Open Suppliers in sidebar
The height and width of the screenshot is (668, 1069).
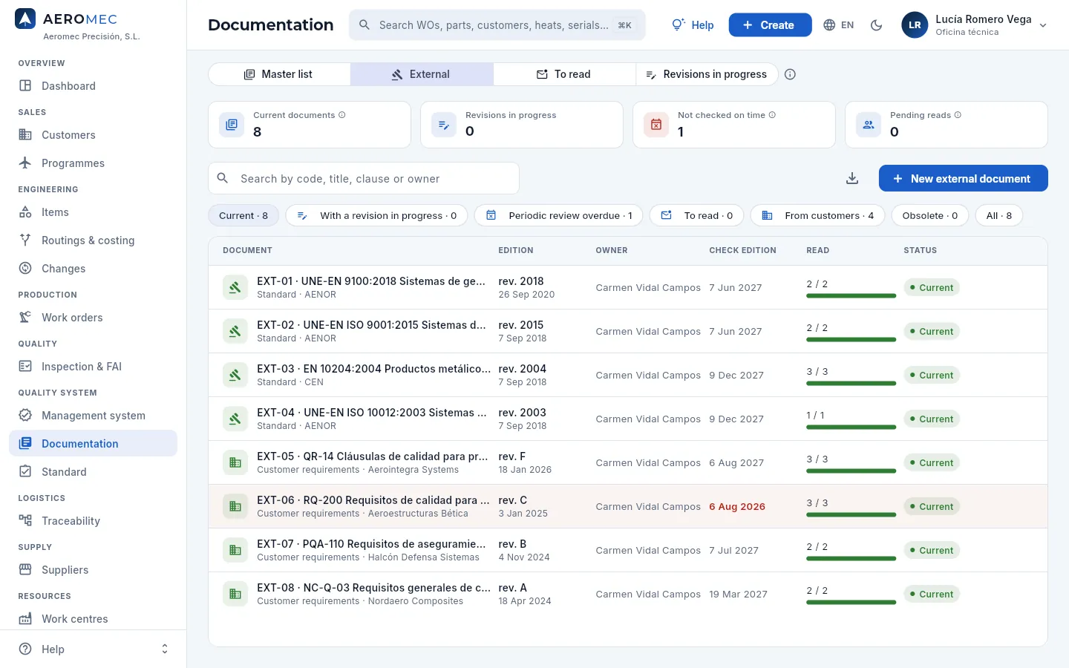coord(94,570)
